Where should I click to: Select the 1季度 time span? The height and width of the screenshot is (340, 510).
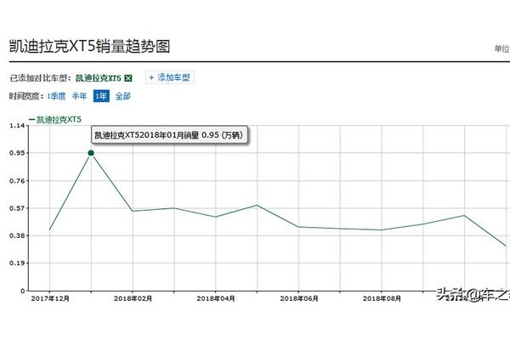tap(56, 96)
